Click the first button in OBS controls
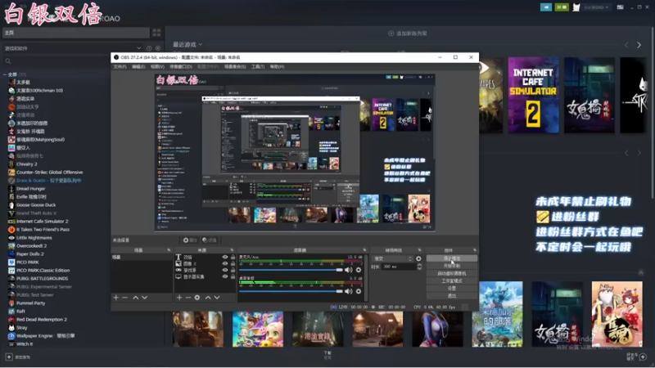 pos(452,258)
